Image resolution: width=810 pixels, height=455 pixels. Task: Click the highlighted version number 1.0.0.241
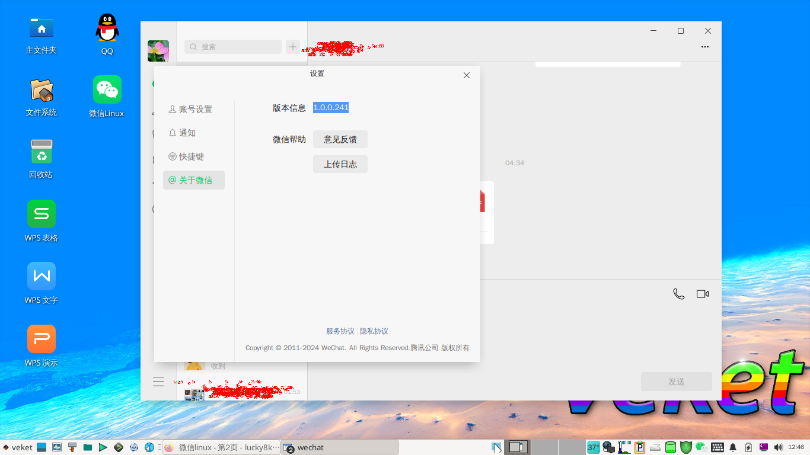tap(331, 107)
